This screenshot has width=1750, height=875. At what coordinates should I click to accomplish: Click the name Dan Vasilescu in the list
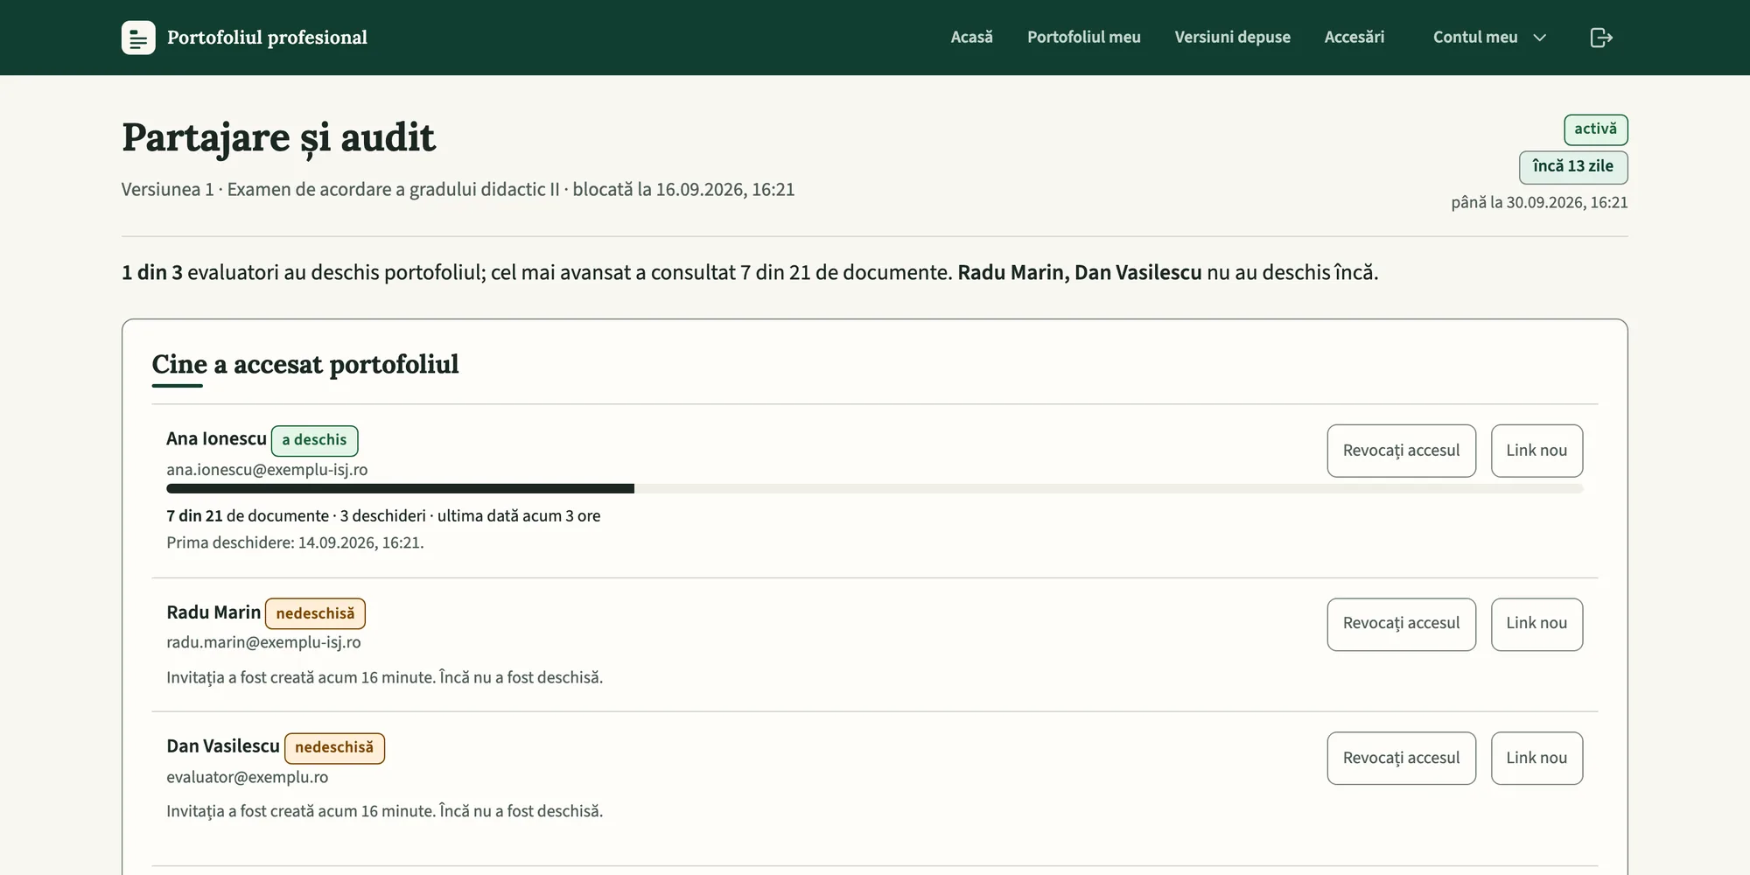(x=223, y=746)
